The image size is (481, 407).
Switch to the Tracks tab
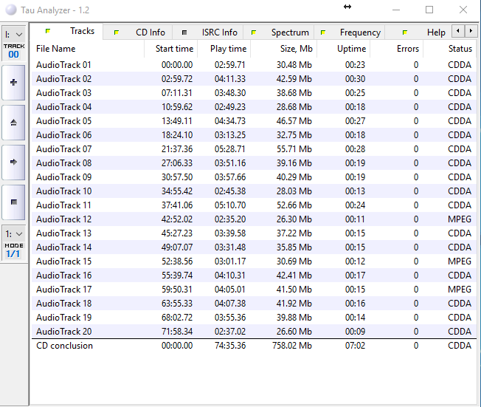tap(68, 31)
